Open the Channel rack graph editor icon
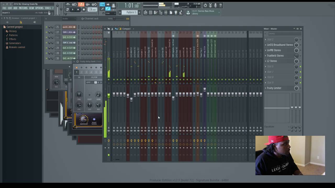The image size is (335, 188). (x=127, y=19)
